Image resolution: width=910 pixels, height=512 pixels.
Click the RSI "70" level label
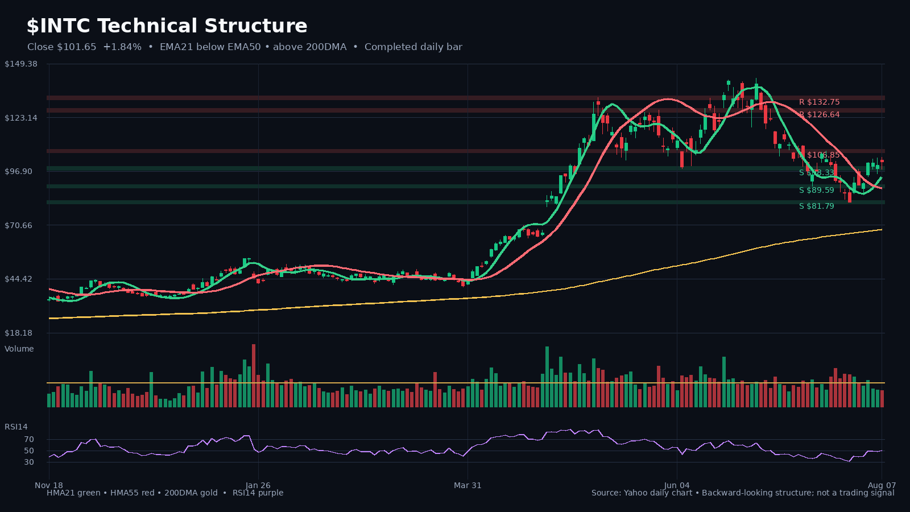[29, 439]
